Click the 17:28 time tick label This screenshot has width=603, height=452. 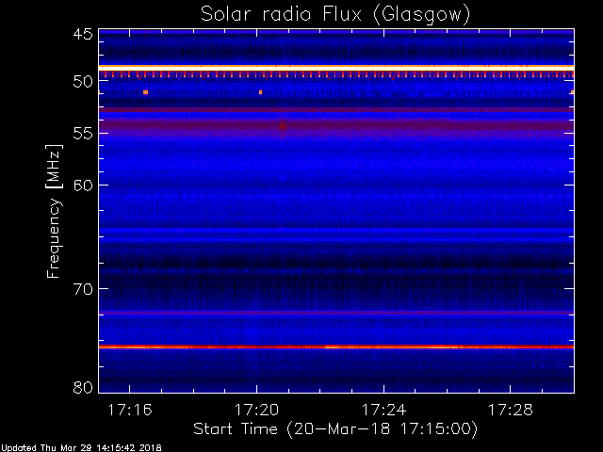(511, 411)
